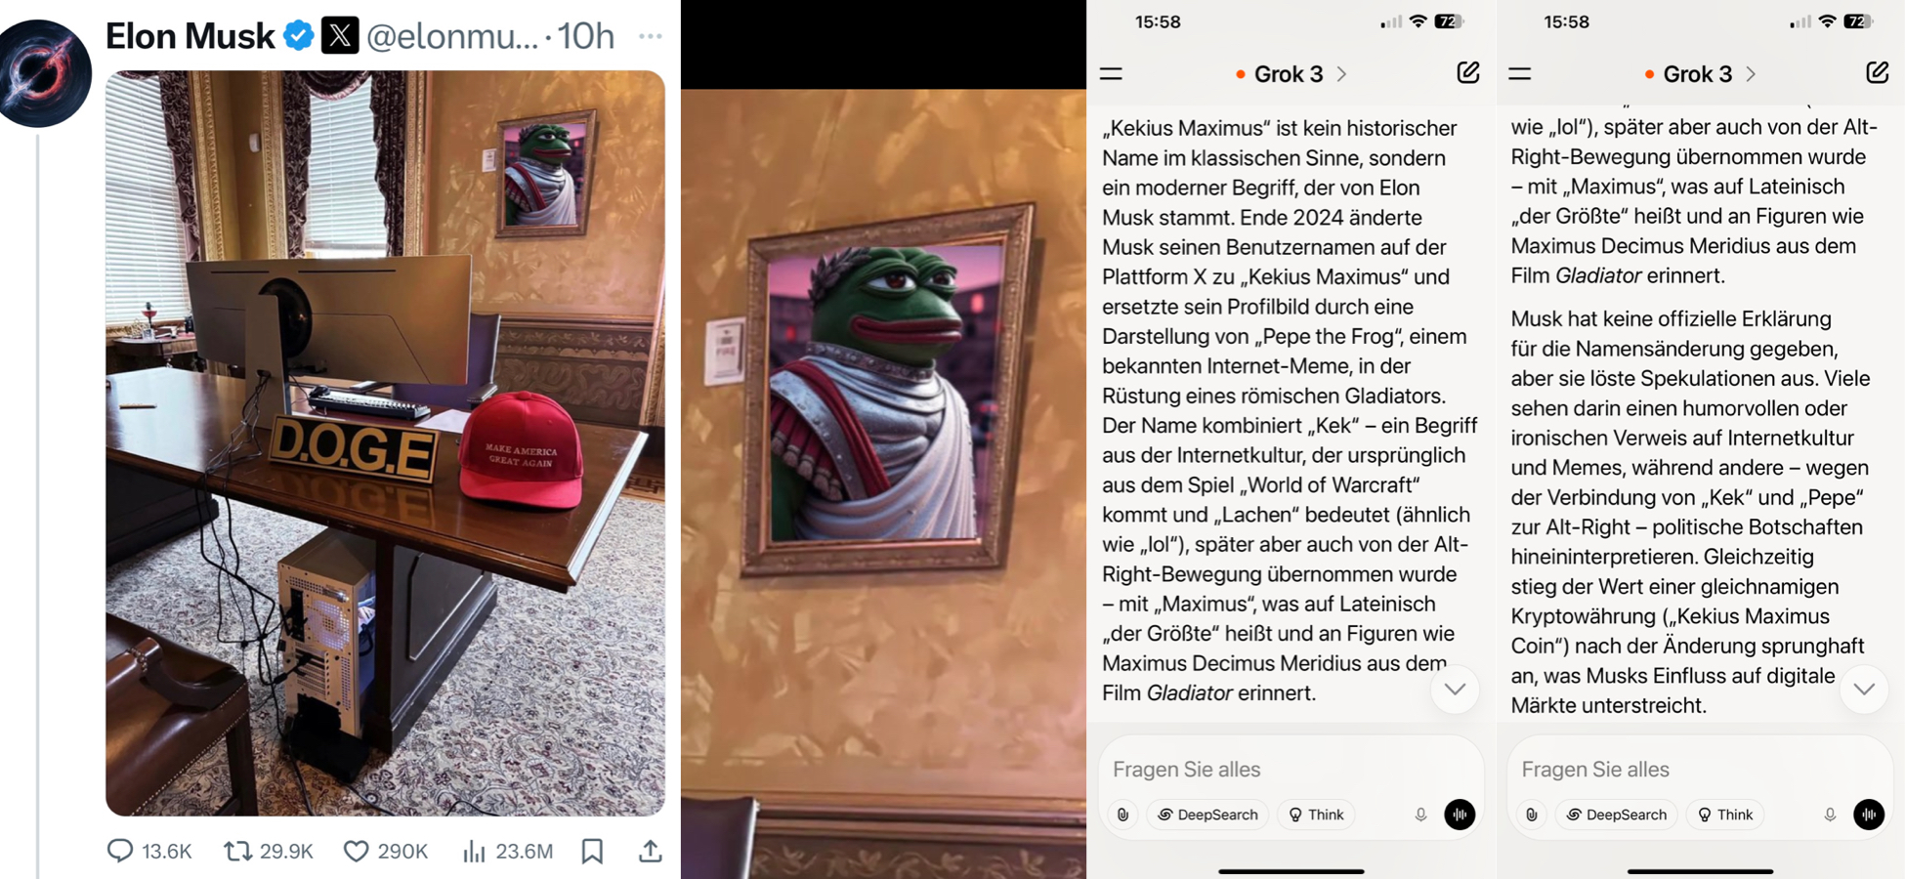Viewport: 1905px width, 879px height.
Task: Open Elon Musk's profile avatar
Action: click(x=45, y=73)
